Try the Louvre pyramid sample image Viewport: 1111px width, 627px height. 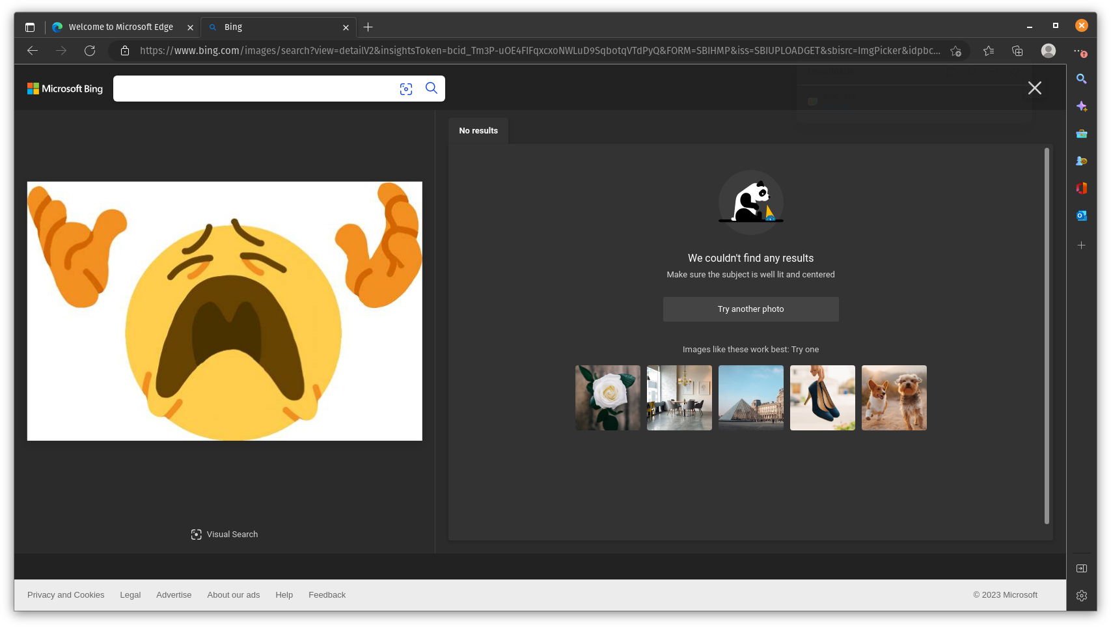751,398
